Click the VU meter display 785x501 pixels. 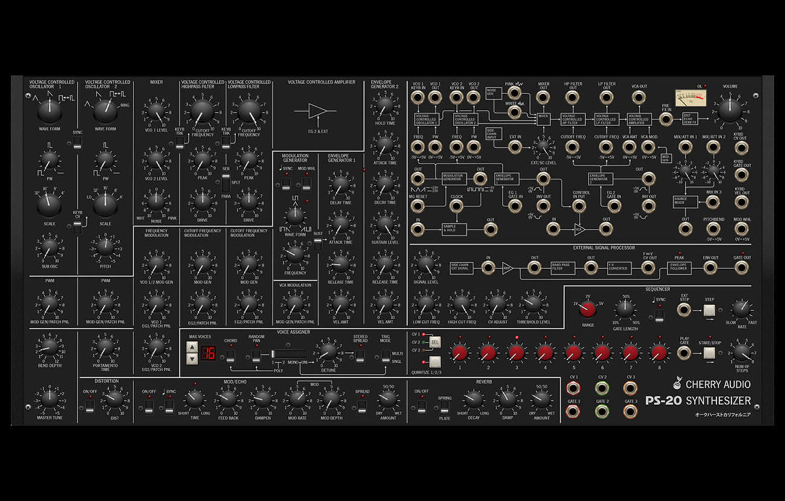coord(691,97)
